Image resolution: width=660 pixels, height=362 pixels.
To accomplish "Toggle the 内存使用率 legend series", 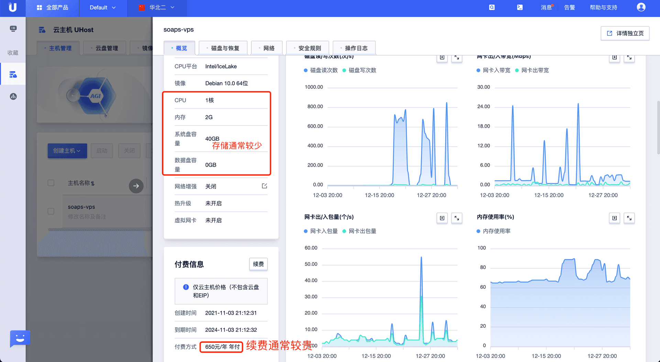I will pos(493,231).
